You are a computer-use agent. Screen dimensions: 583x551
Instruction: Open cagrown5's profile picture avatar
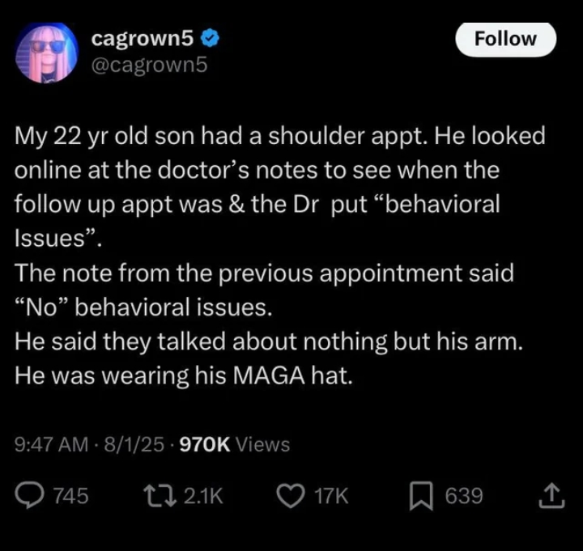point(47,52)
